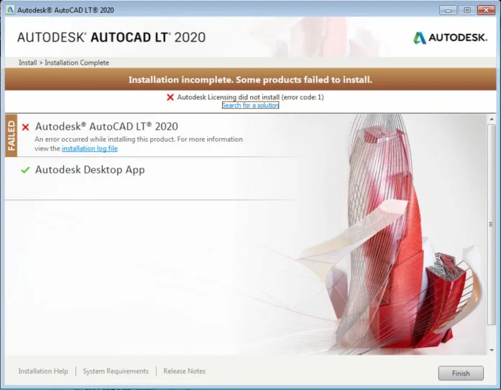Maximize the installer window

[467, 10]
